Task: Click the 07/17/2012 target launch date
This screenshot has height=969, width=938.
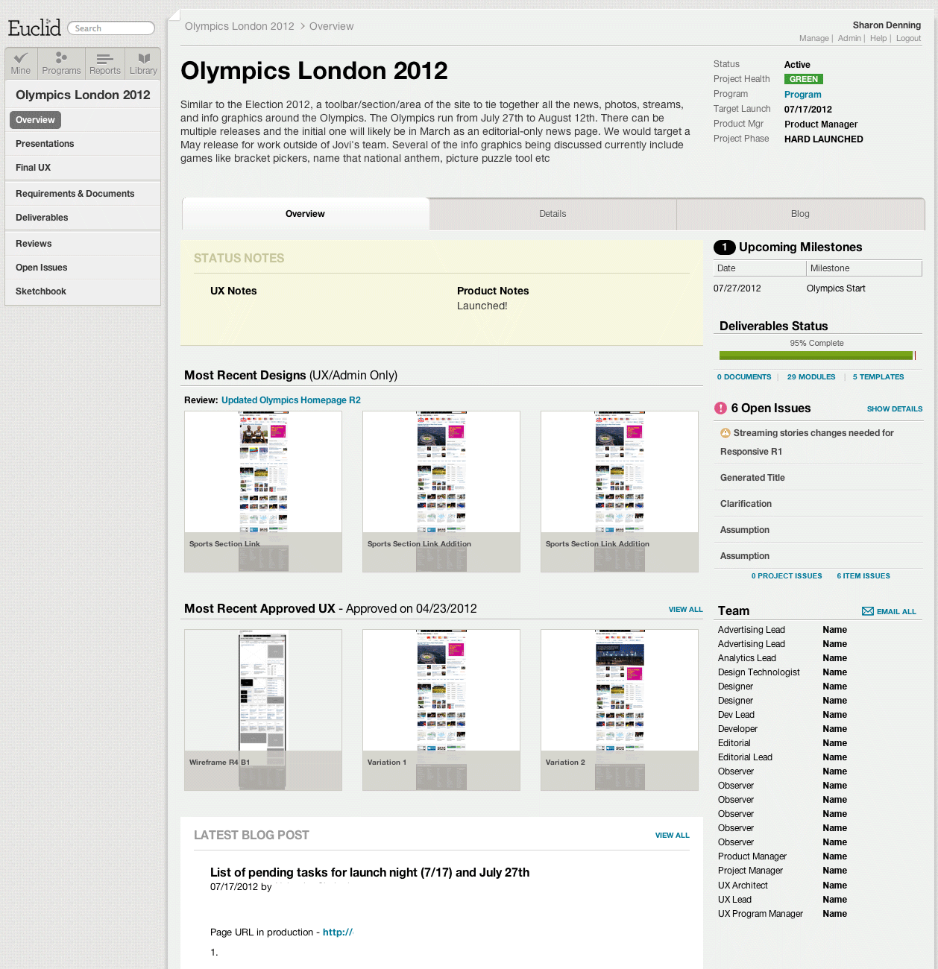Action: [x=808, y=110]
